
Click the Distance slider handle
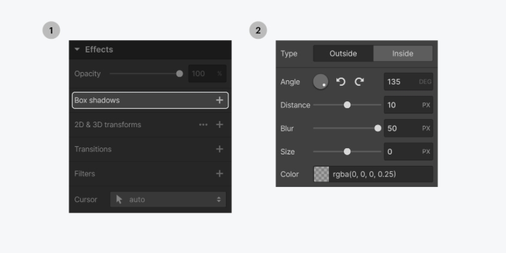coord(347,105)
